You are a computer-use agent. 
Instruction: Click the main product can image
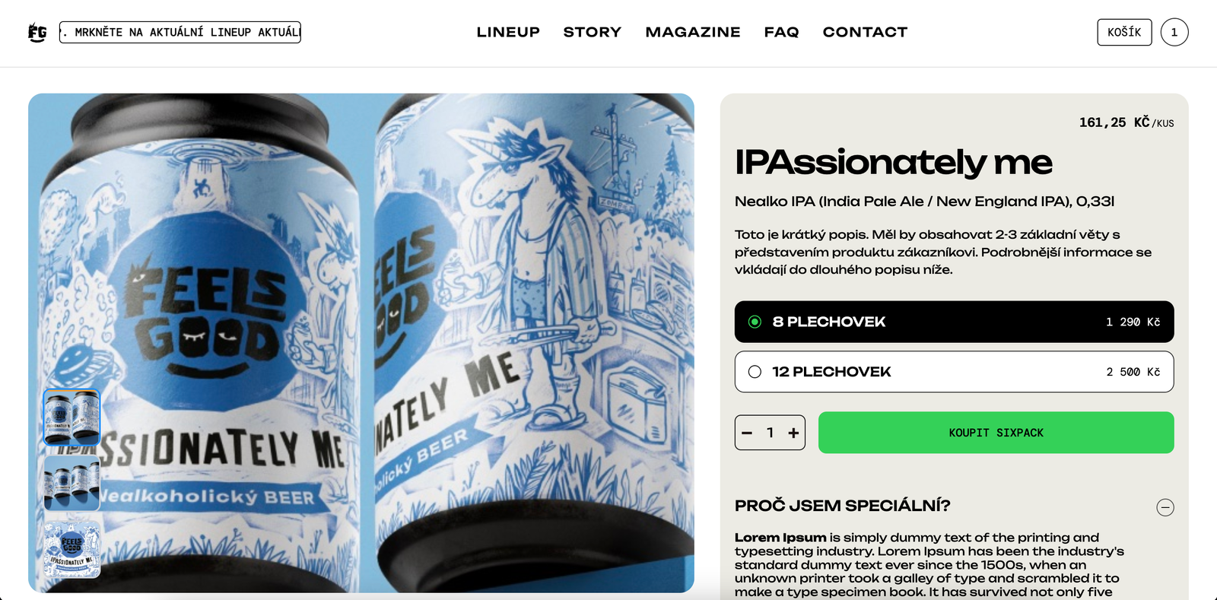[x=361, y=343]
